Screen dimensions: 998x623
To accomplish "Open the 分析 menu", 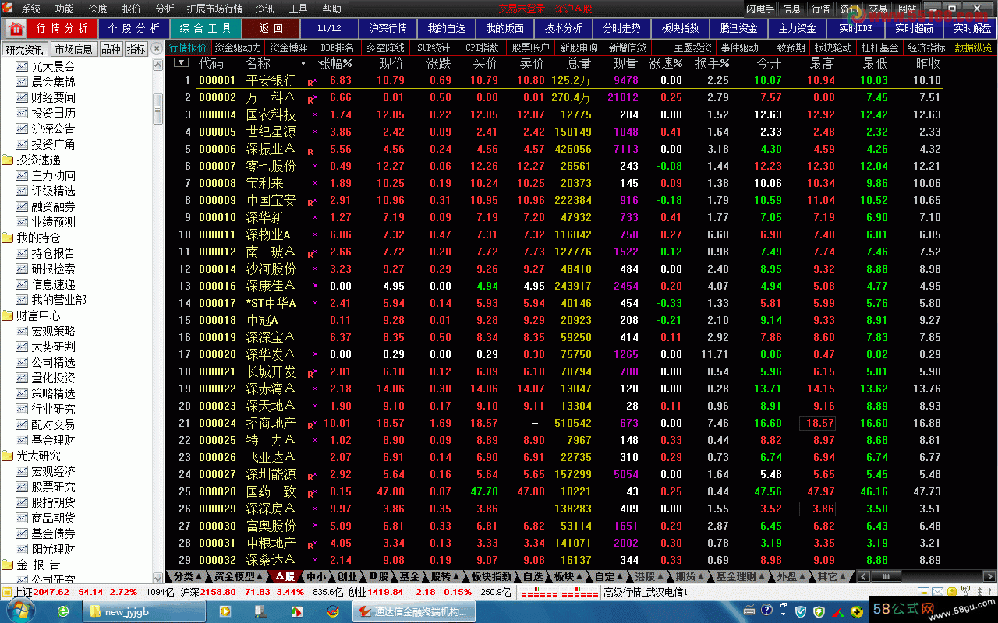I will pyautogui.click(x=165, y=9).
